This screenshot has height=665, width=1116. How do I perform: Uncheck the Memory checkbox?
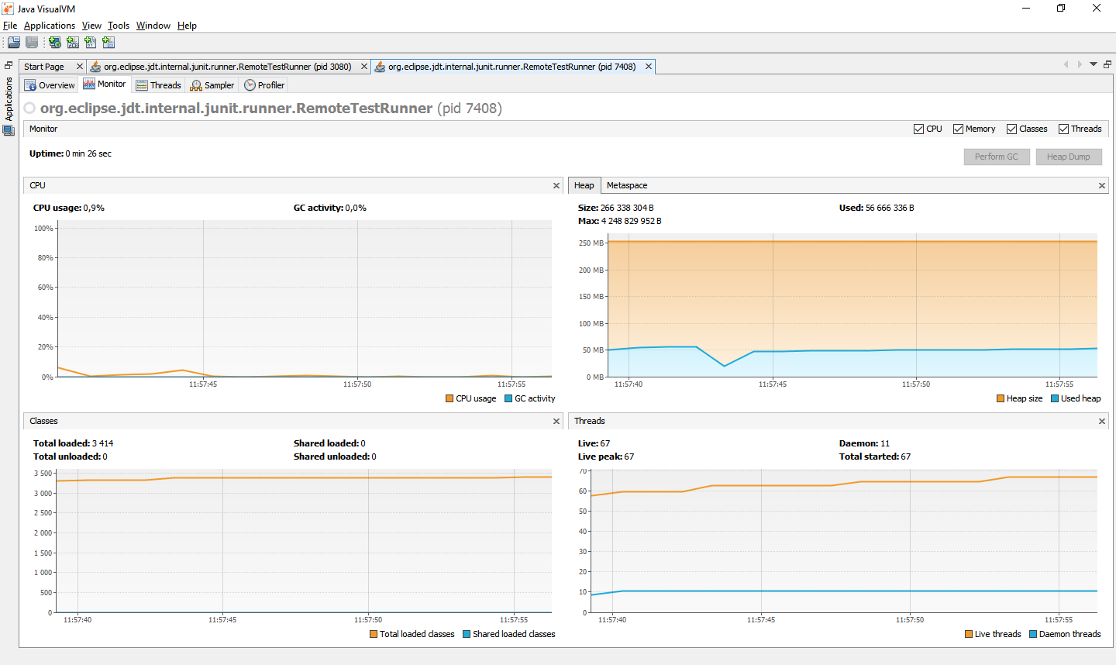(958, 129)
